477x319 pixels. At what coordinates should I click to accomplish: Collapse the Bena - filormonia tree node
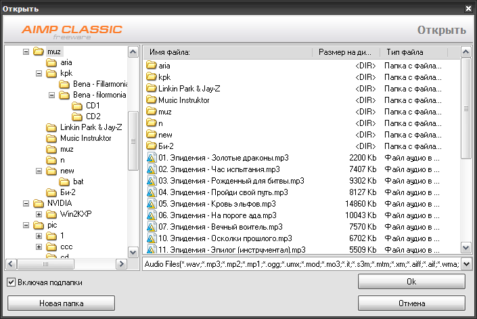[51, 95]
